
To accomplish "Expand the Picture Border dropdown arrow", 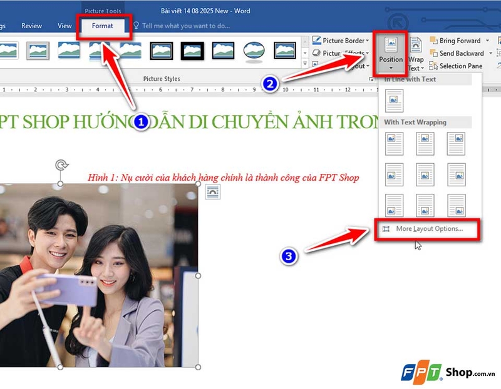I will 367,40.
